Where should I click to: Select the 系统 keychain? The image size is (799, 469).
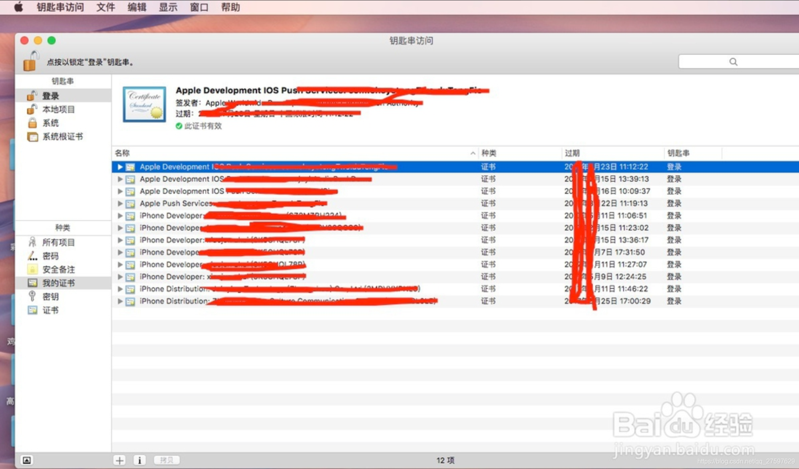coord(64,123)
